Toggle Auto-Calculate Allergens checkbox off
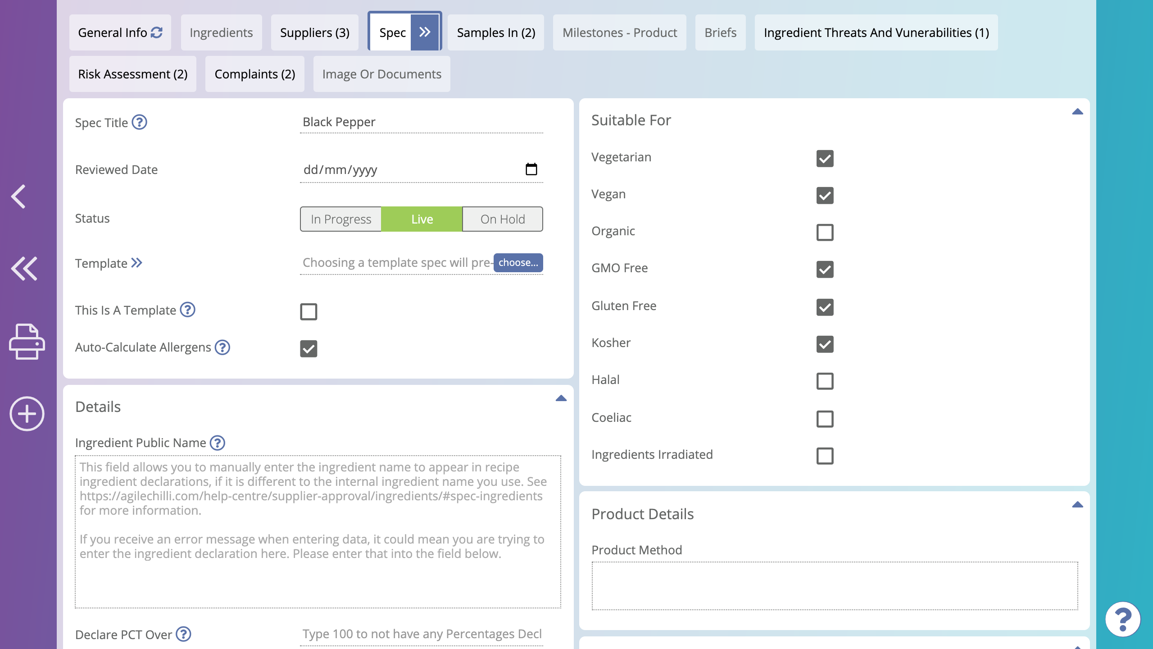The width and height of the screenshot is (1153, 649). [308, 349]
